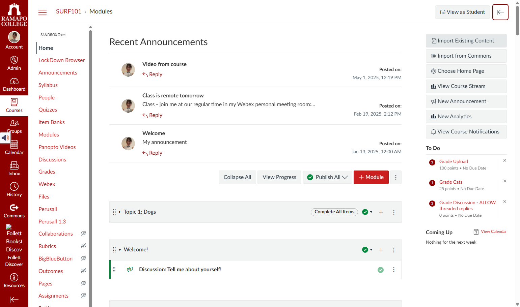Viewport: 520px width, 307px height.
Task: Open the Calendar icon in global navigation
Action: coord(14,145)
